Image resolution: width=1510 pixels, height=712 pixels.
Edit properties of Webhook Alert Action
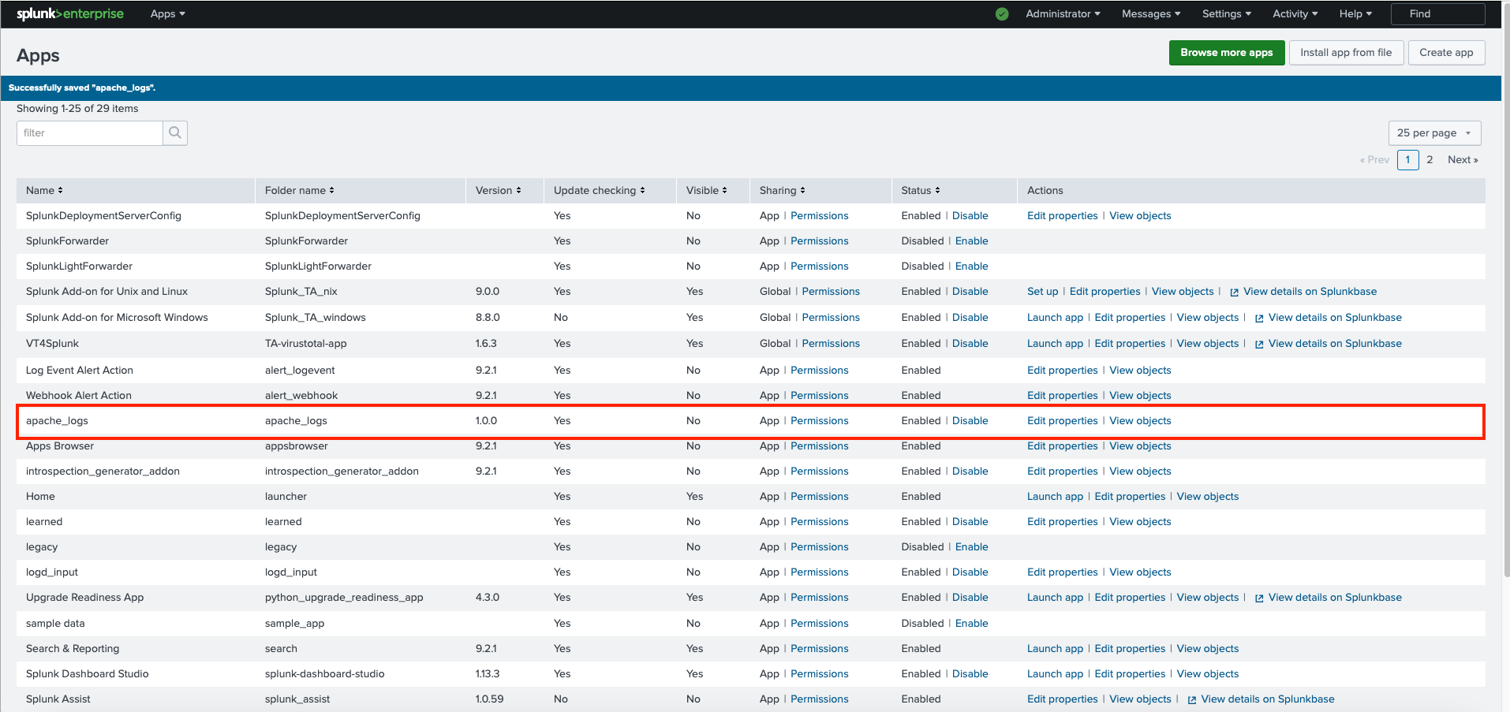pyautogui.click(x=1062, y=395)
